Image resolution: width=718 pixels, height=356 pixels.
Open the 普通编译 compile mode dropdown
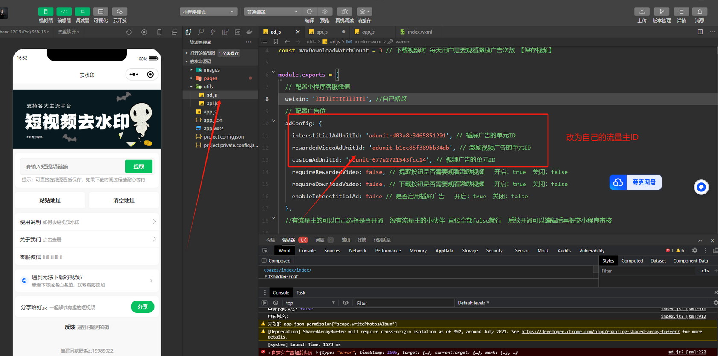pos(273,12)
